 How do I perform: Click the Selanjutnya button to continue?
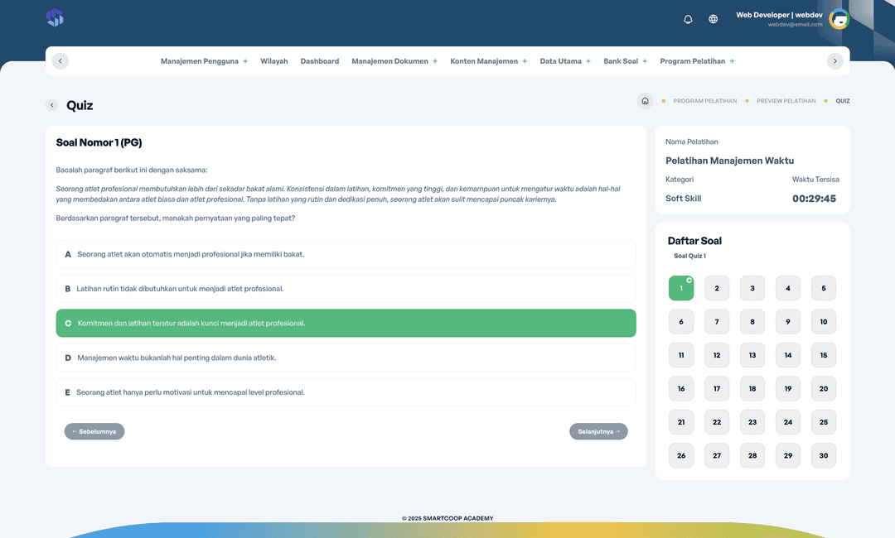(598, 431)
